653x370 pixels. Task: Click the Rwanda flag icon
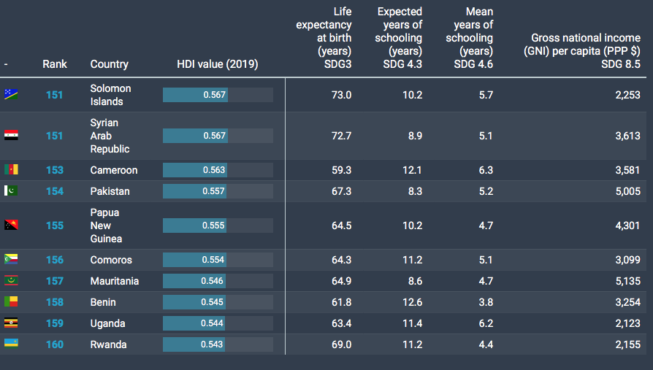[11, 344]
